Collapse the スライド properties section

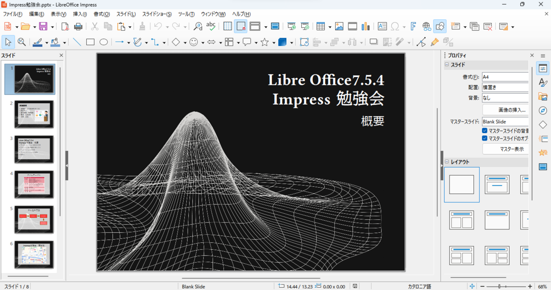(447, 65)
